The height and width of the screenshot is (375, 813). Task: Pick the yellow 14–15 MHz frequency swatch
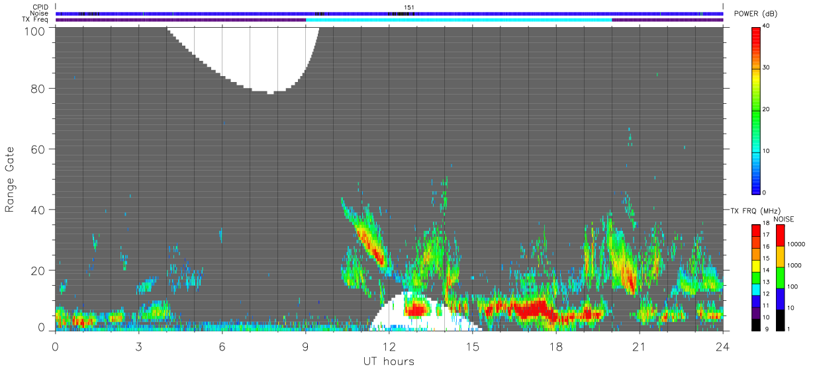[755, 266]
